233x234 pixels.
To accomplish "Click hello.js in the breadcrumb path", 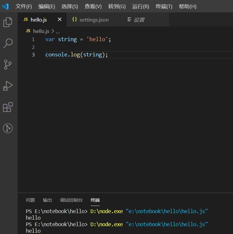I will point(41,31).
